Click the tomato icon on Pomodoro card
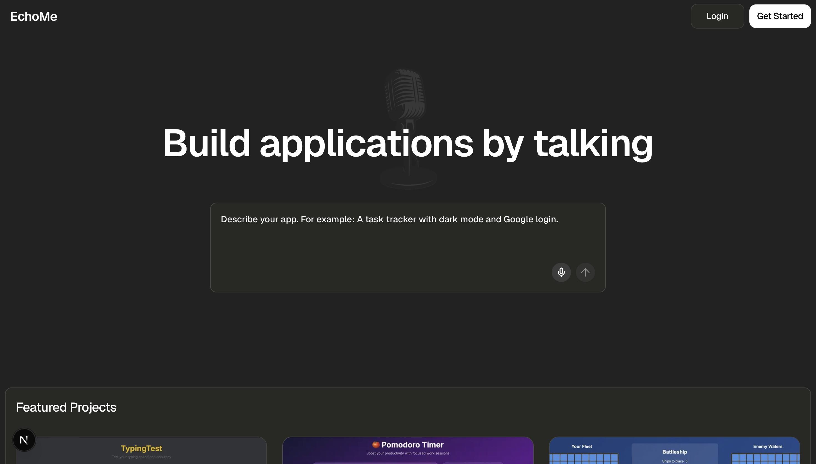This screenshot has height=464, width=816. 376,445
